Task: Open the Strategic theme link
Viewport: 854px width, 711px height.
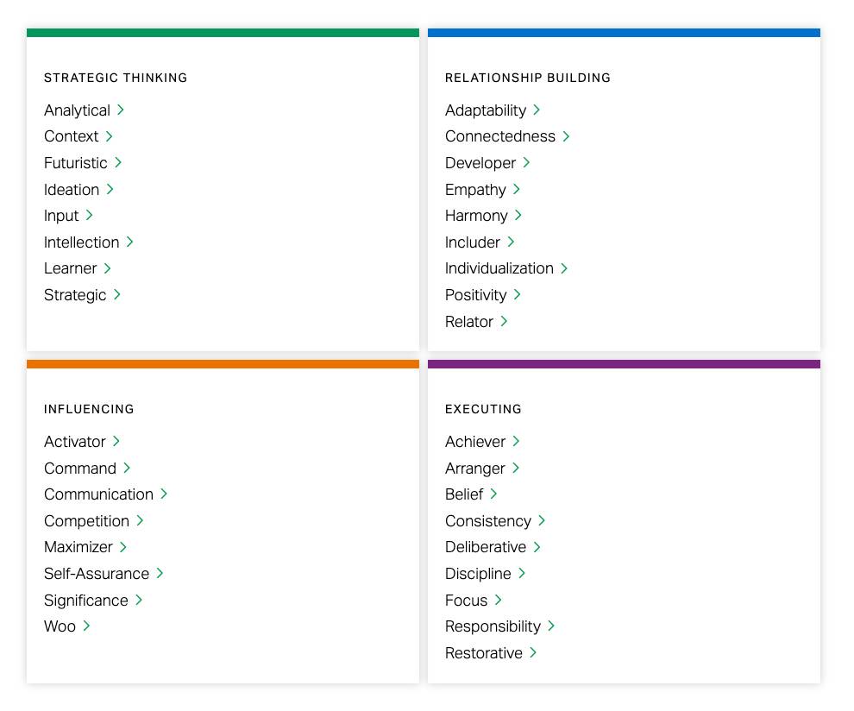Action: 75,295
